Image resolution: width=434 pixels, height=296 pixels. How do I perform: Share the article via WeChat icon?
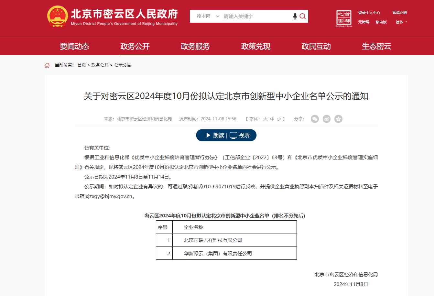(315, 119)
